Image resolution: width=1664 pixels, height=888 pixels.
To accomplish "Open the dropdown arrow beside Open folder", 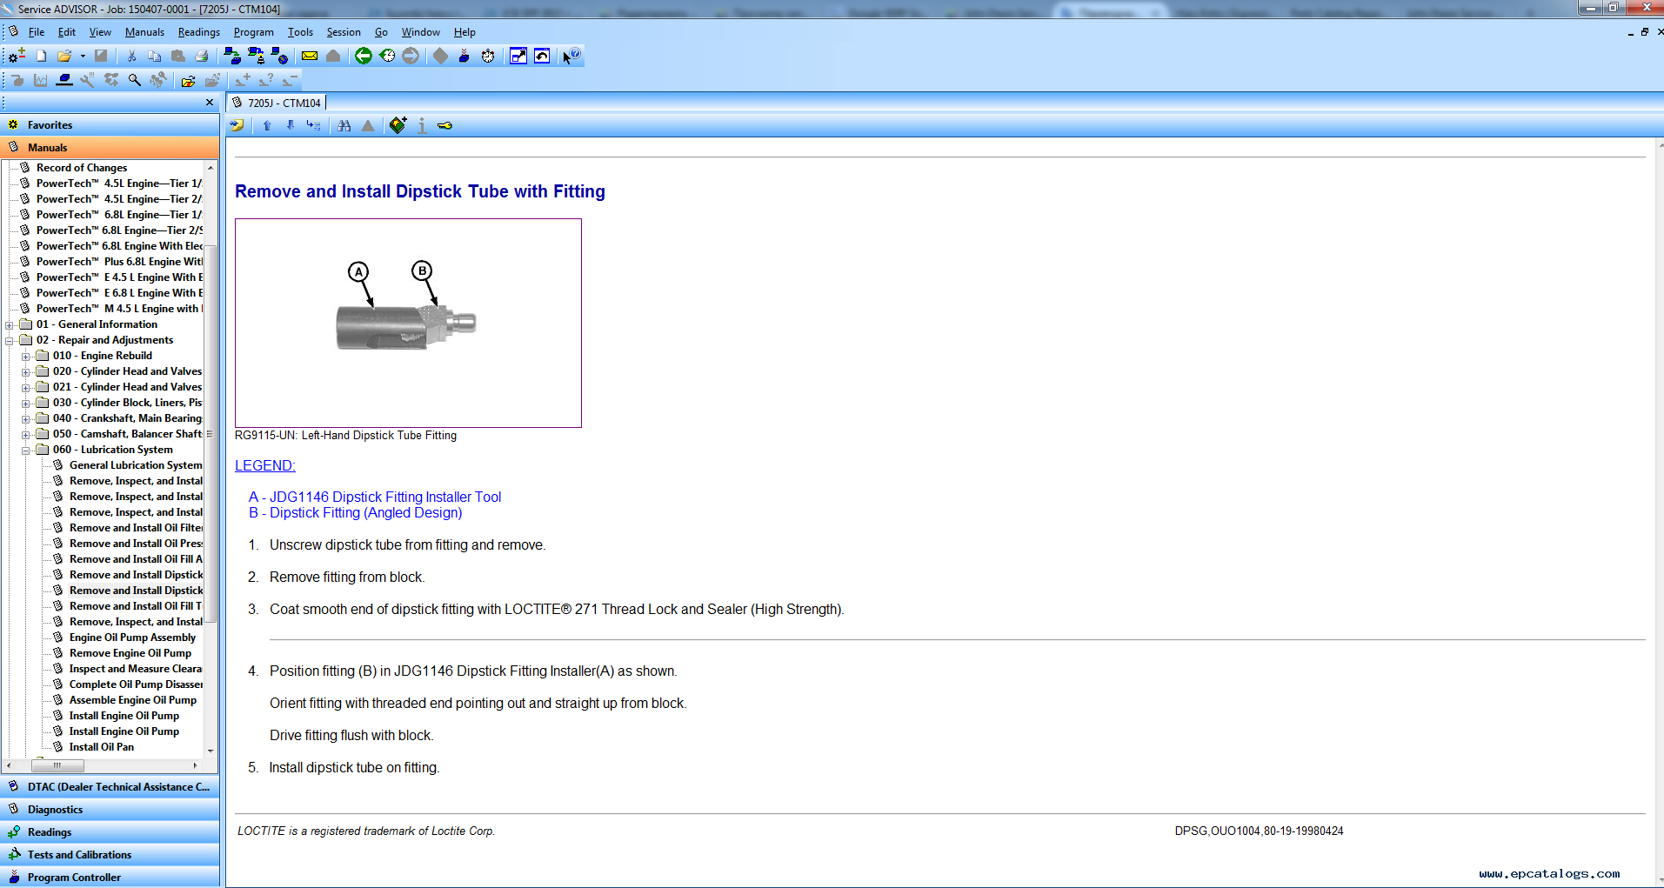I will pyautogui.click(x=83, y=57).
